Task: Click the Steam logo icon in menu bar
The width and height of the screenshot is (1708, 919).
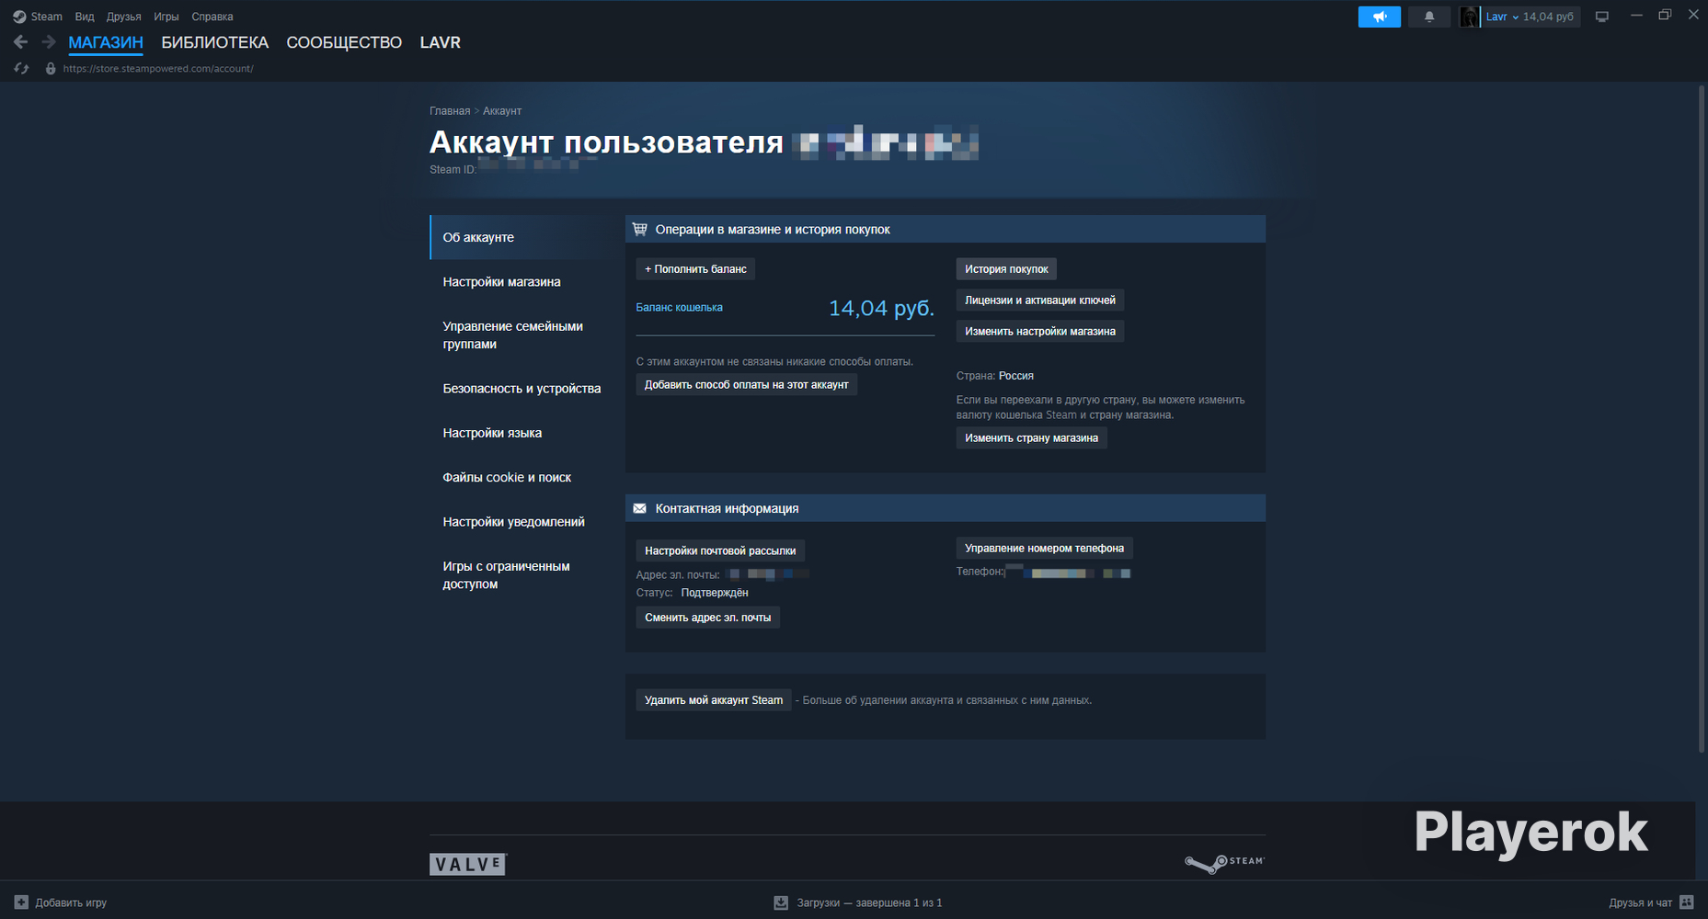Action: 19,17
